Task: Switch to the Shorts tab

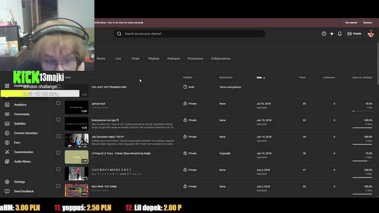Action: pyautogui.click(x=101, y=59)
